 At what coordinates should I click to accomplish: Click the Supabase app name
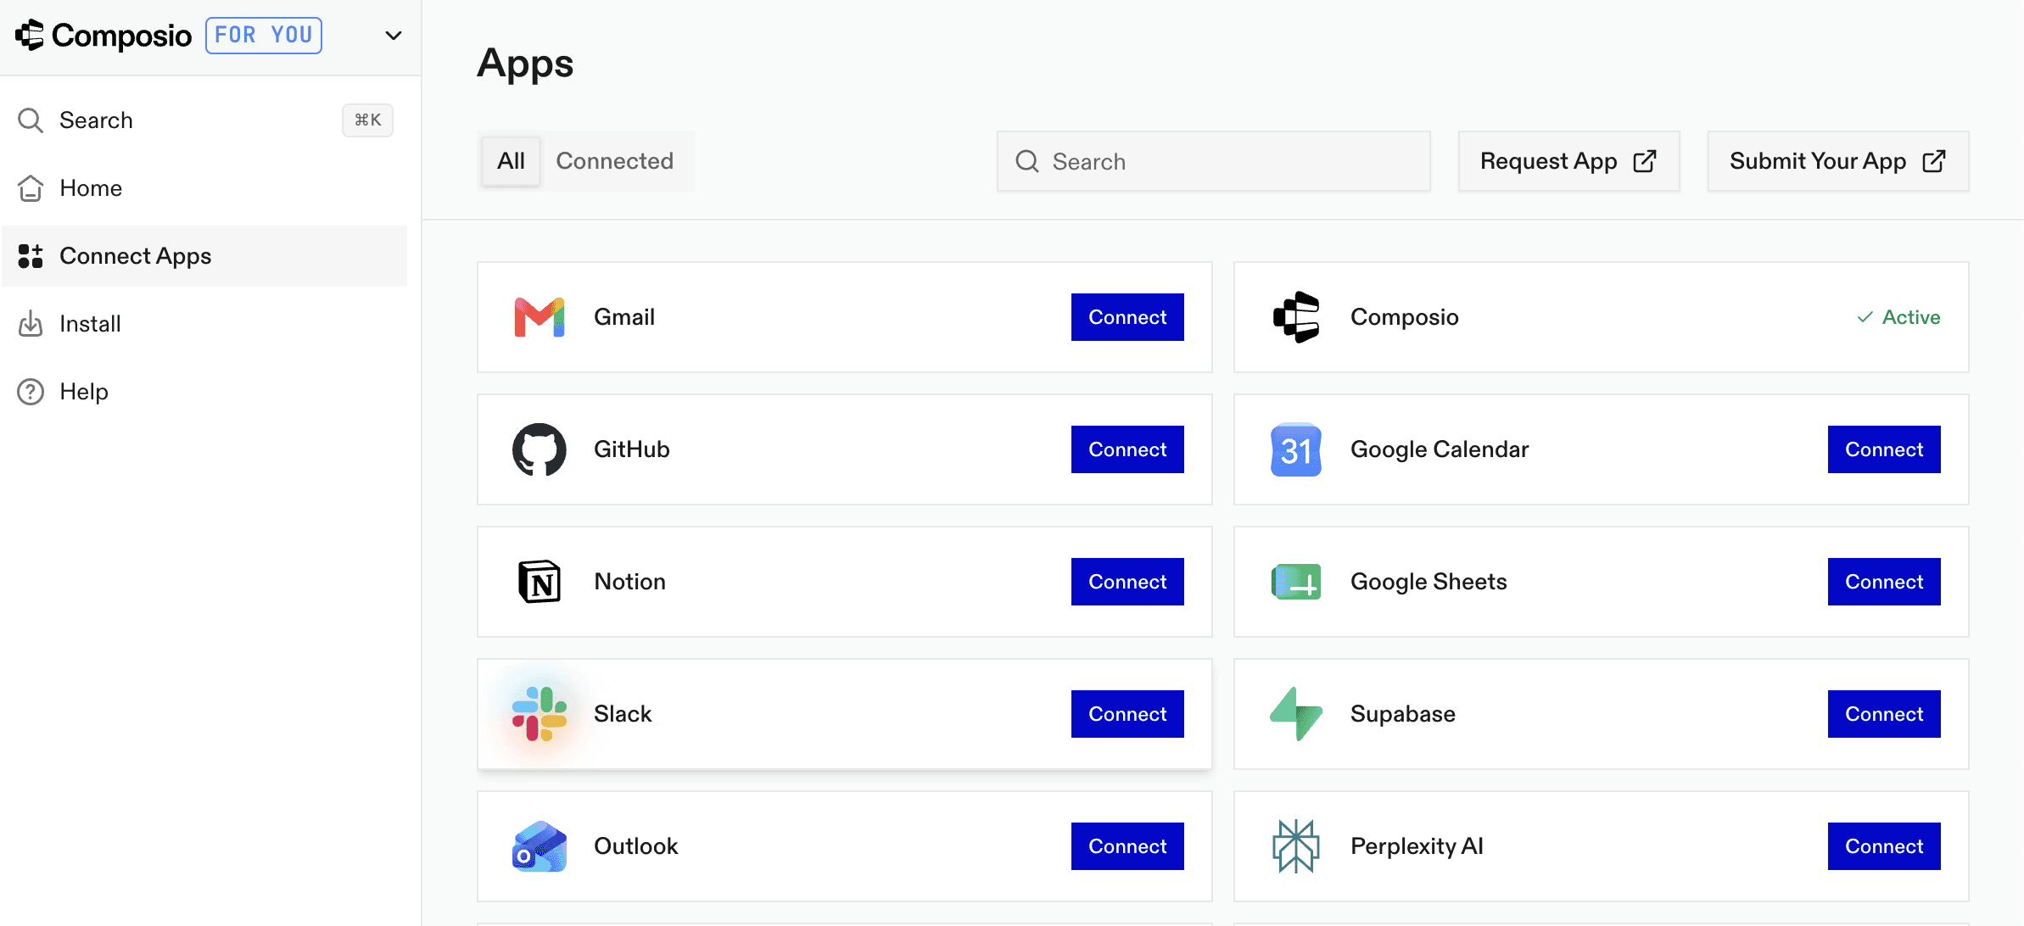1403,714
